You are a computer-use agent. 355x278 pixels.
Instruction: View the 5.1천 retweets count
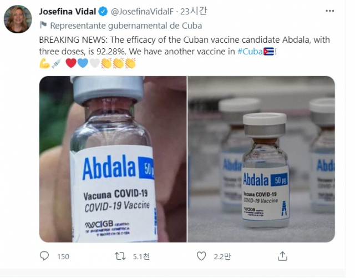point(141,256)
